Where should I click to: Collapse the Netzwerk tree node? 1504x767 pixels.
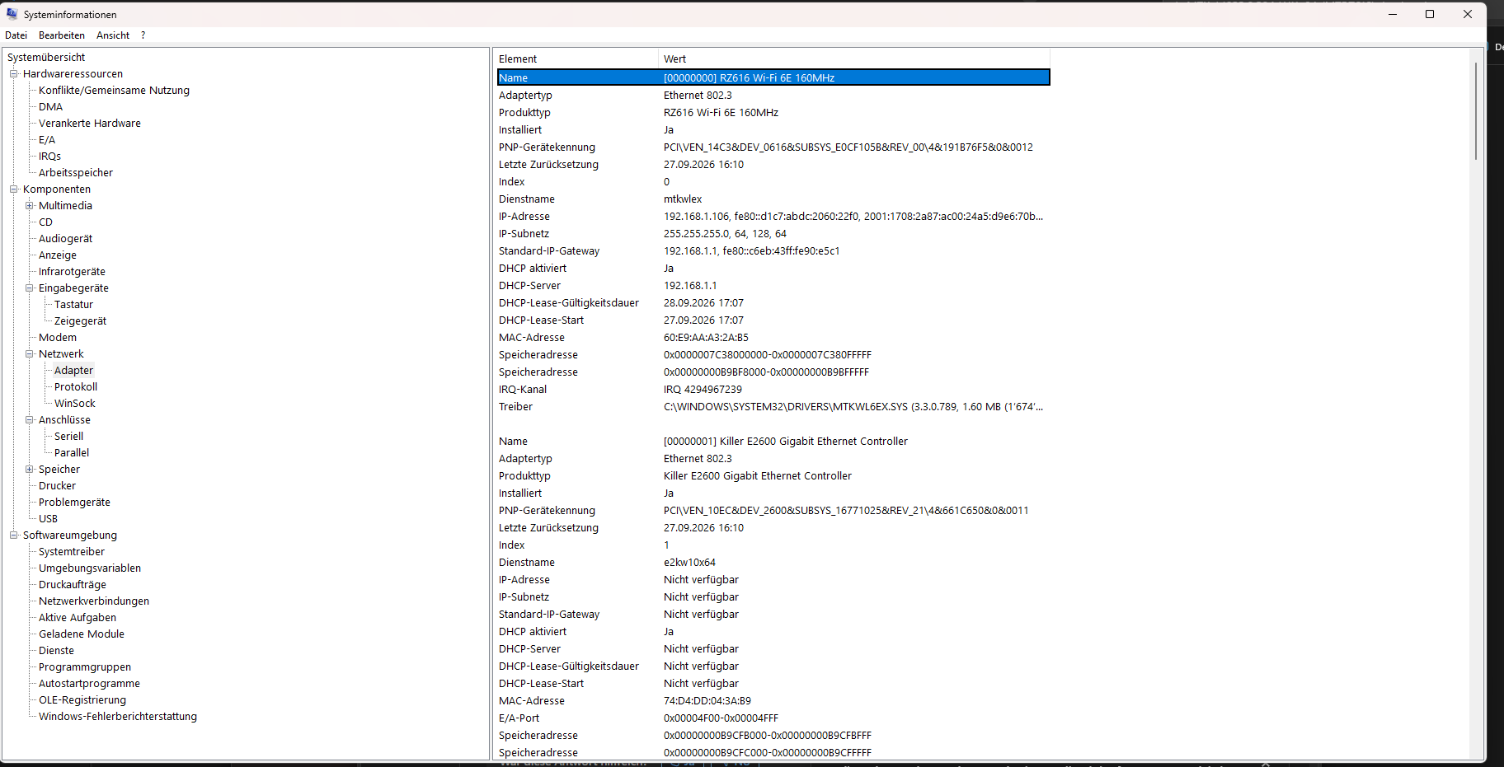[x=29, y=354]
